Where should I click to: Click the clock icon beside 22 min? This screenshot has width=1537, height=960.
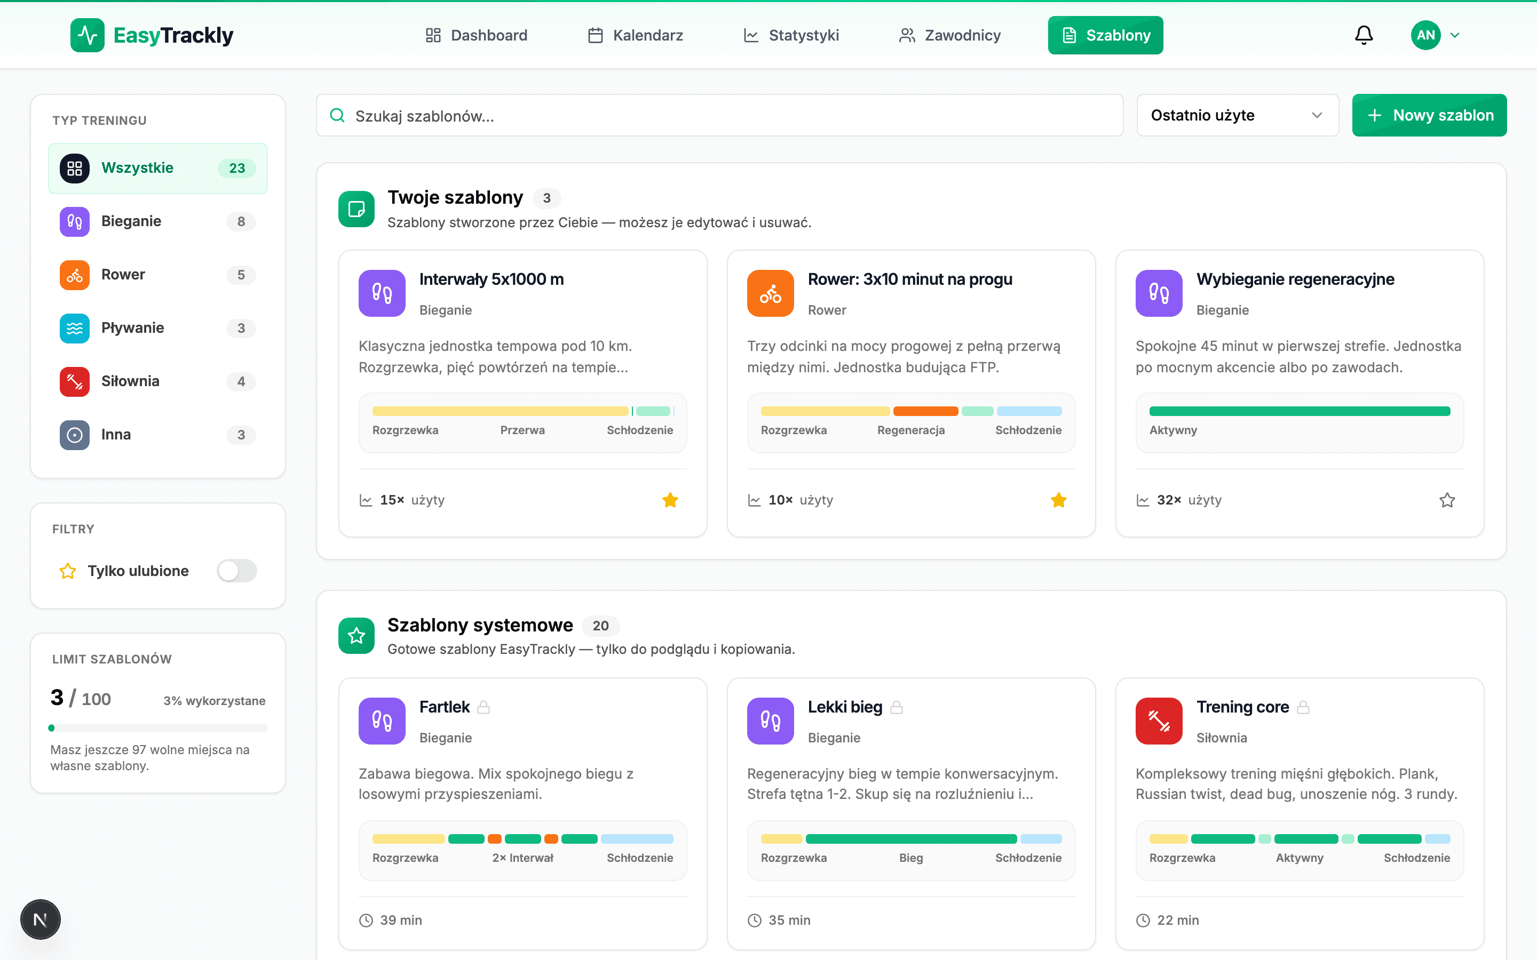1143,921
